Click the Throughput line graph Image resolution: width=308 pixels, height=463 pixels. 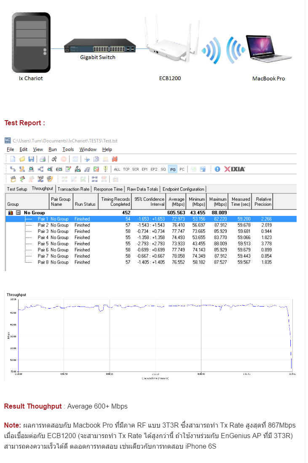pos(155,335)
